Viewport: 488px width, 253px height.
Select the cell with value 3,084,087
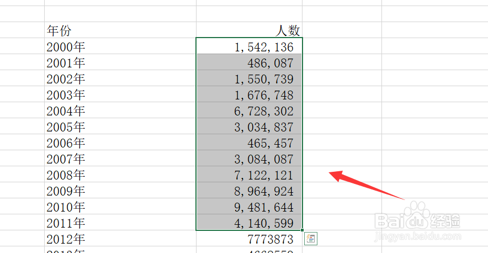(249, 159)
